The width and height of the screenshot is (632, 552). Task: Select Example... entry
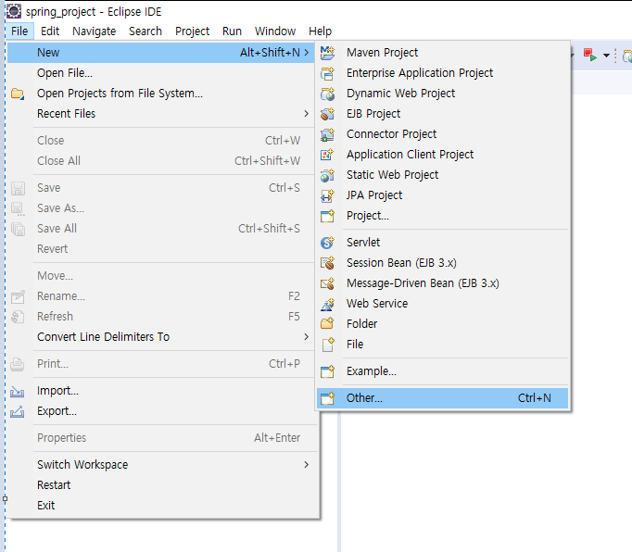click(443, 371)
